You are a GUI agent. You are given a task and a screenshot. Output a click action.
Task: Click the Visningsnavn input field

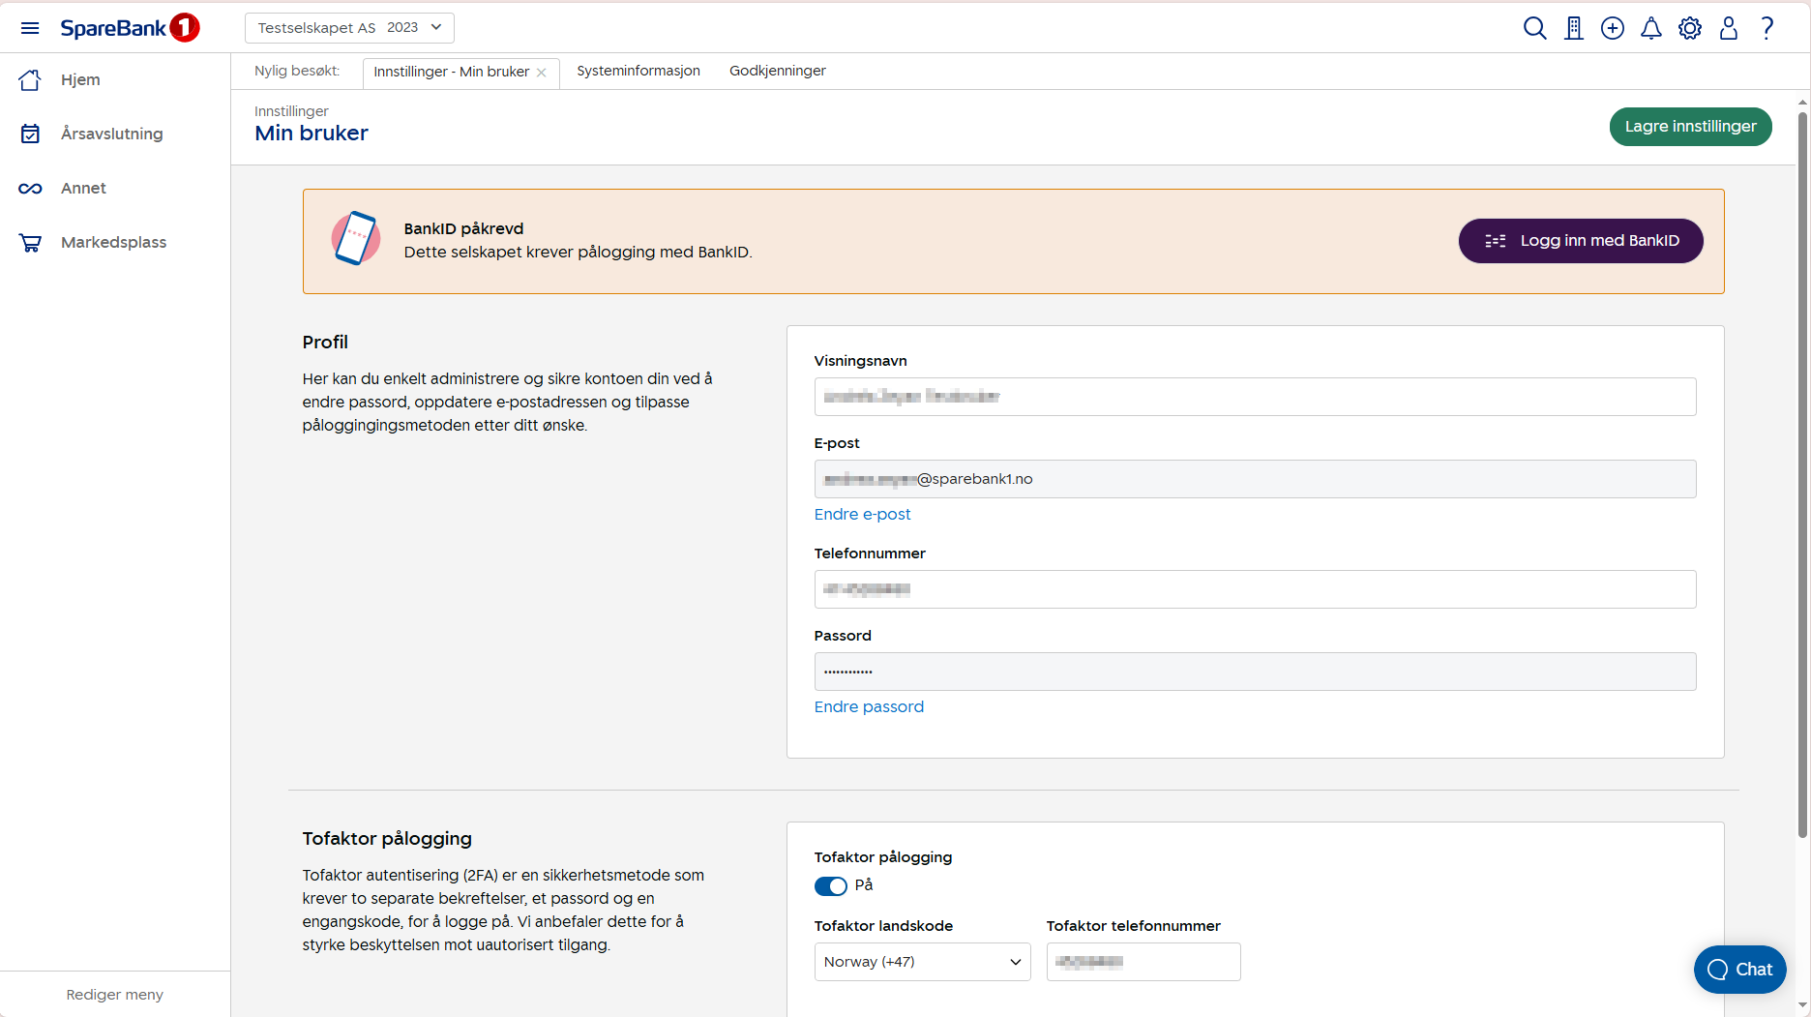click(1255, 397)
